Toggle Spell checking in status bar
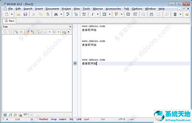The image size is (192, 123). pos(86,119)
